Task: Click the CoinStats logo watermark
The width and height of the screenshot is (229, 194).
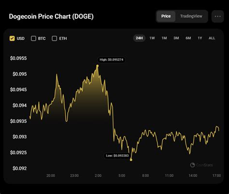Action: click(x=201, y=165)
